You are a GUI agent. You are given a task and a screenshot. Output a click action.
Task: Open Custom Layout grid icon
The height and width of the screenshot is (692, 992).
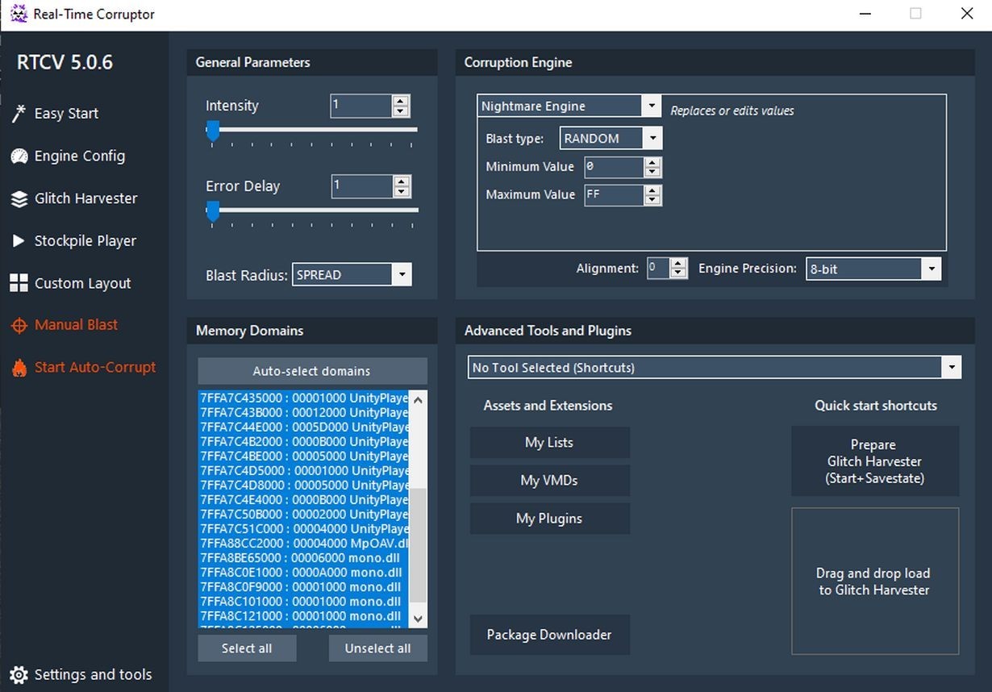point(19,283)
